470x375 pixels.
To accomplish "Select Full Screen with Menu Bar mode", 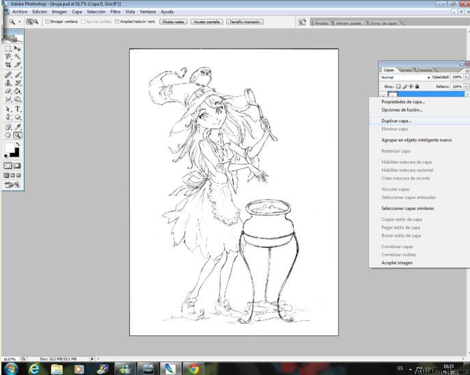I will [x=12, y=176].
